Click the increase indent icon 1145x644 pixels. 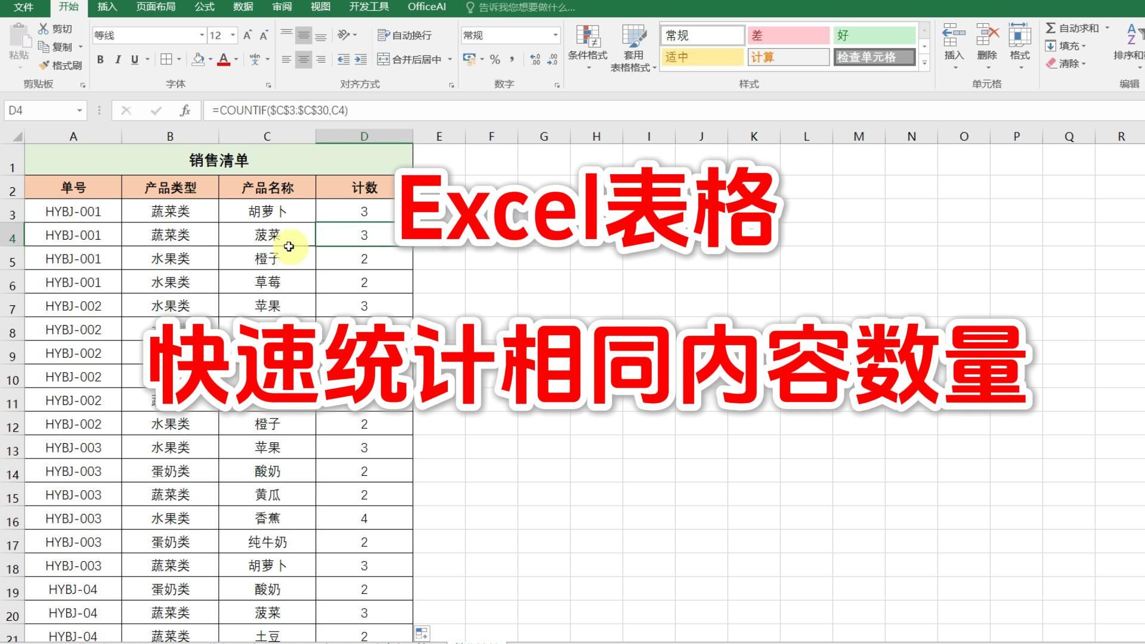point(361,59)
